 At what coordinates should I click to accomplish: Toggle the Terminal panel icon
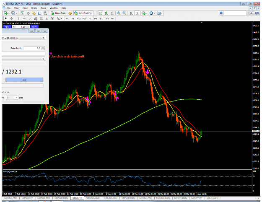(39, 13)
